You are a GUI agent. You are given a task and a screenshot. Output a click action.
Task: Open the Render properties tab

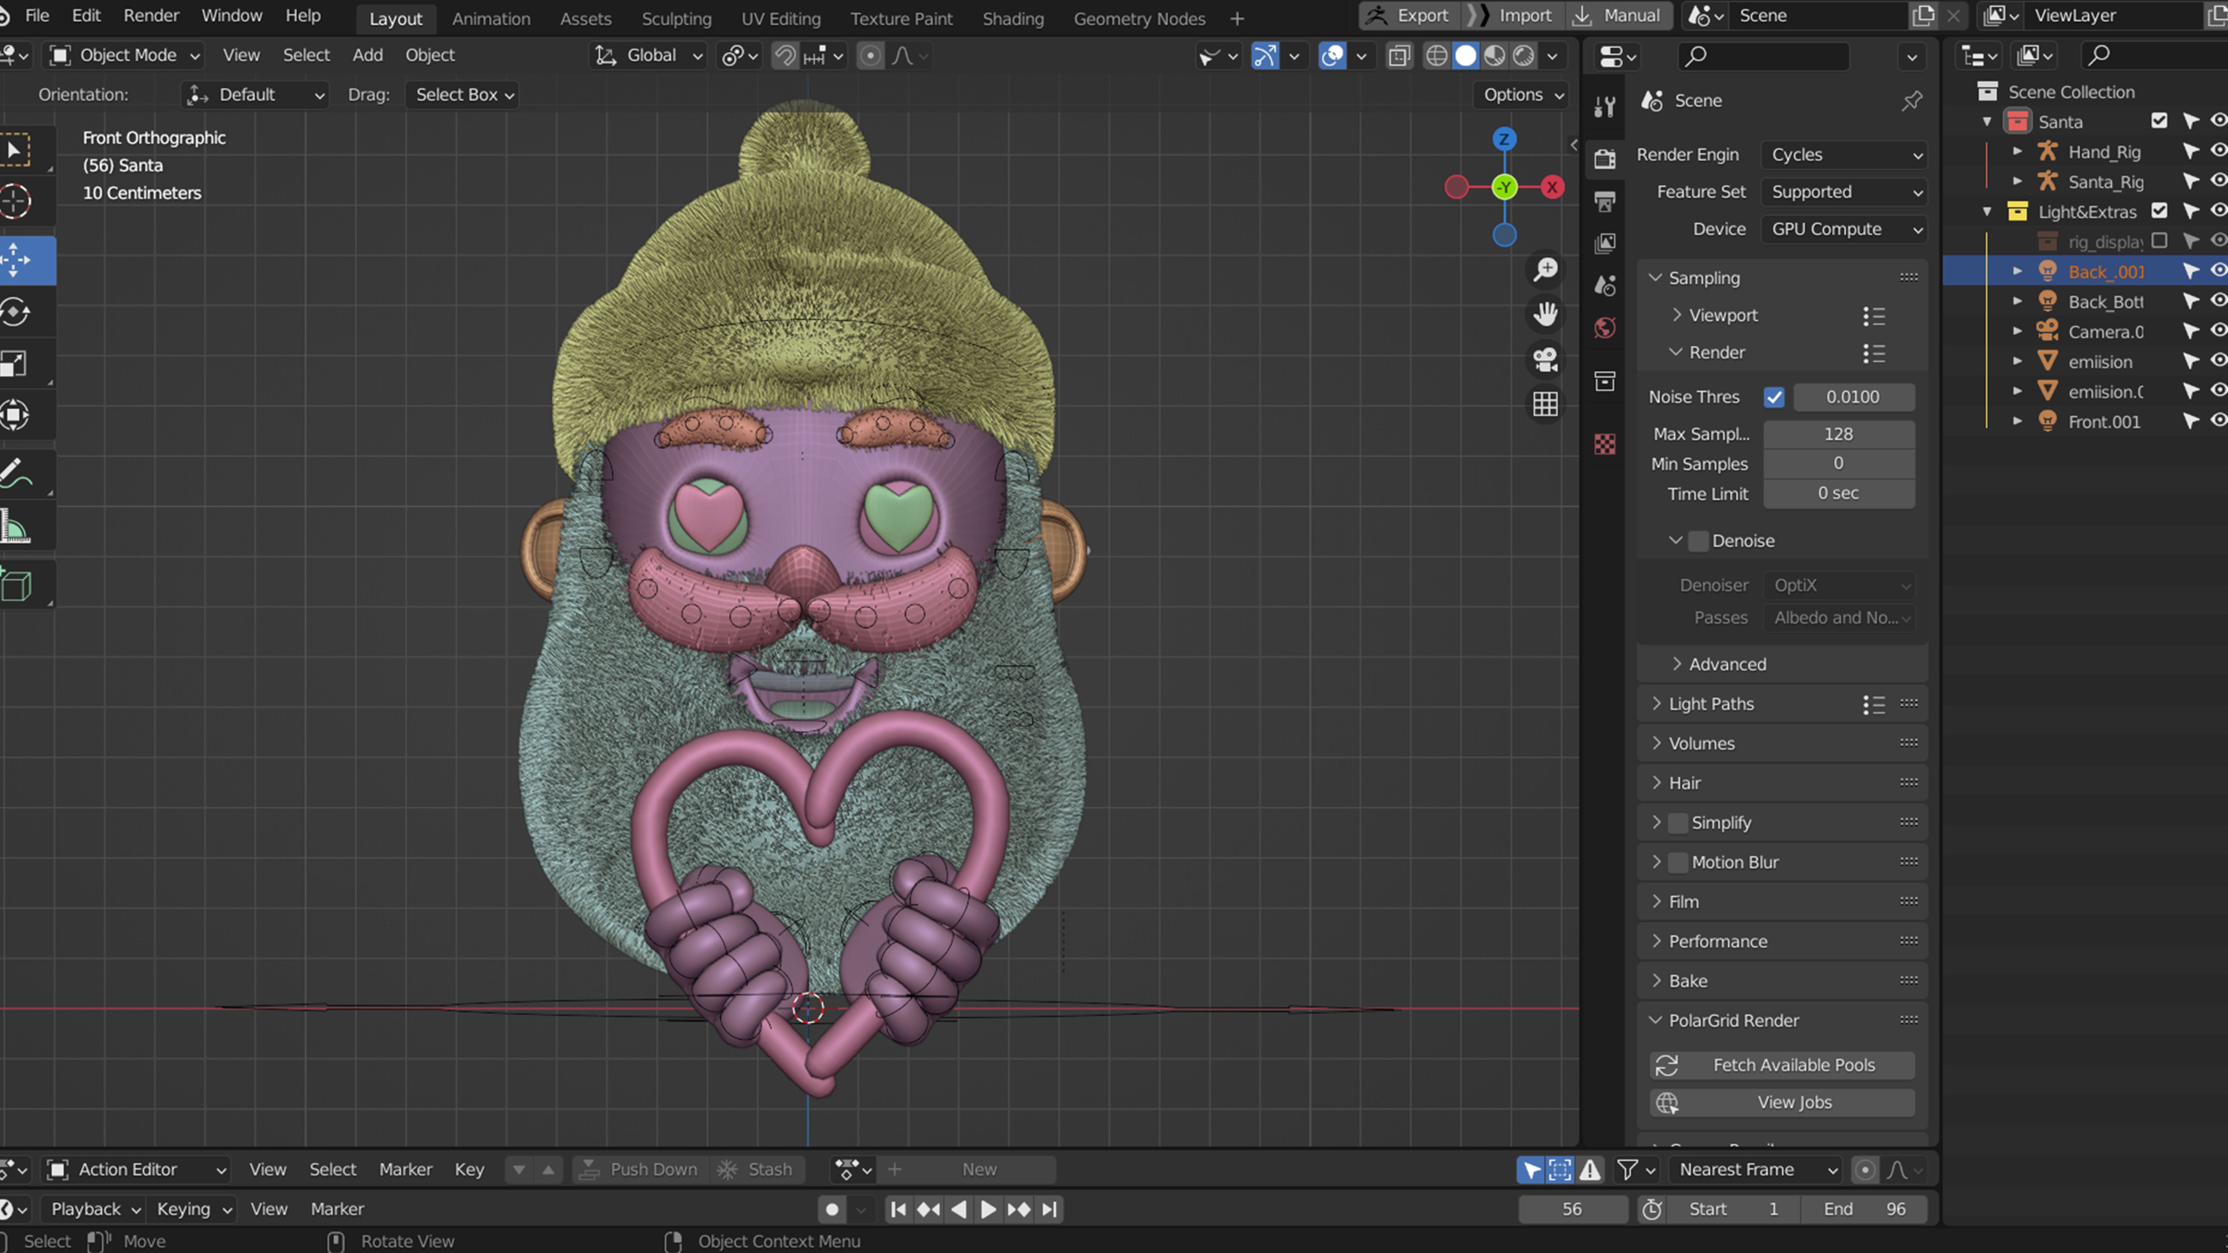(1605, 159)
